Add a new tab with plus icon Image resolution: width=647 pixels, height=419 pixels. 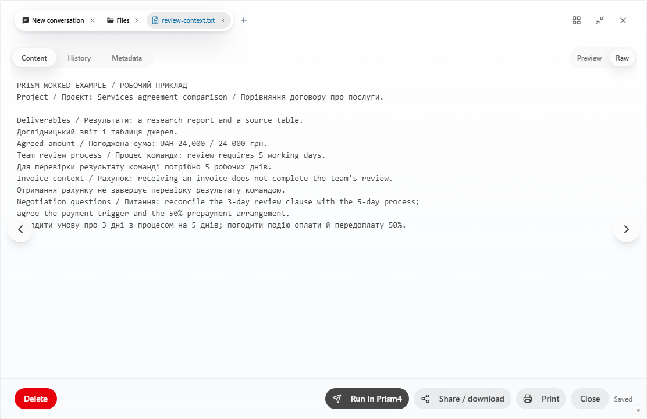coord(243,20)
